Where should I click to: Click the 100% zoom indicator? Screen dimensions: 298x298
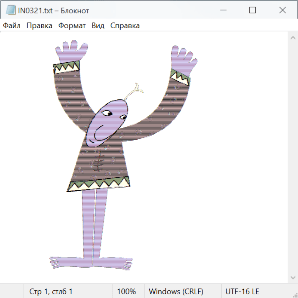126,292
